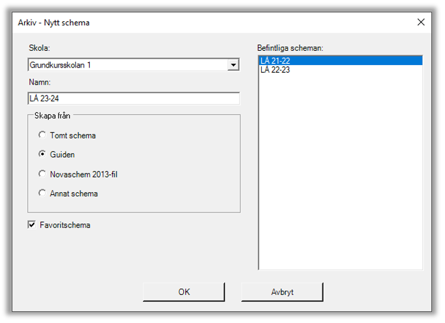445x323 pixels.
Task: Cancel with the Avbryt button
Action: pos(282,292)
